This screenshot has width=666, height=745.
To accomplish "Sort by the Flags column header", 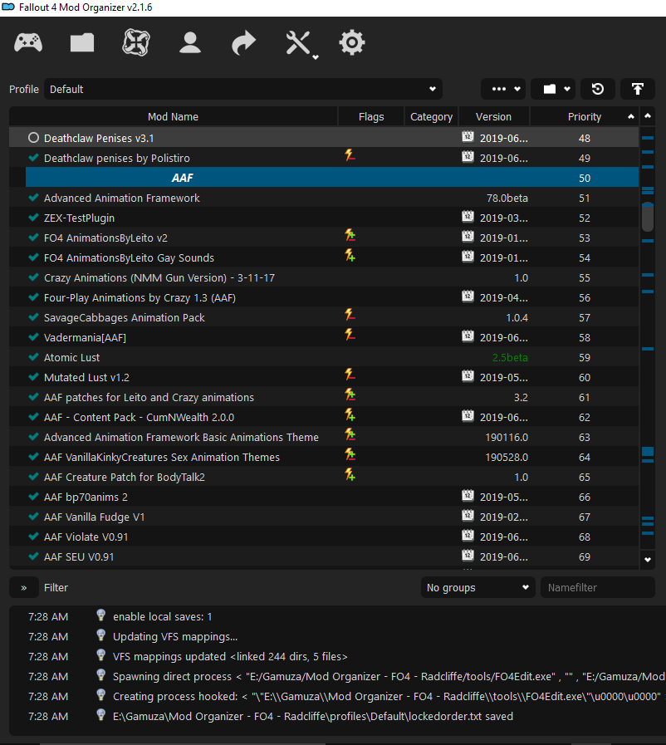I will tap(371, 117).
